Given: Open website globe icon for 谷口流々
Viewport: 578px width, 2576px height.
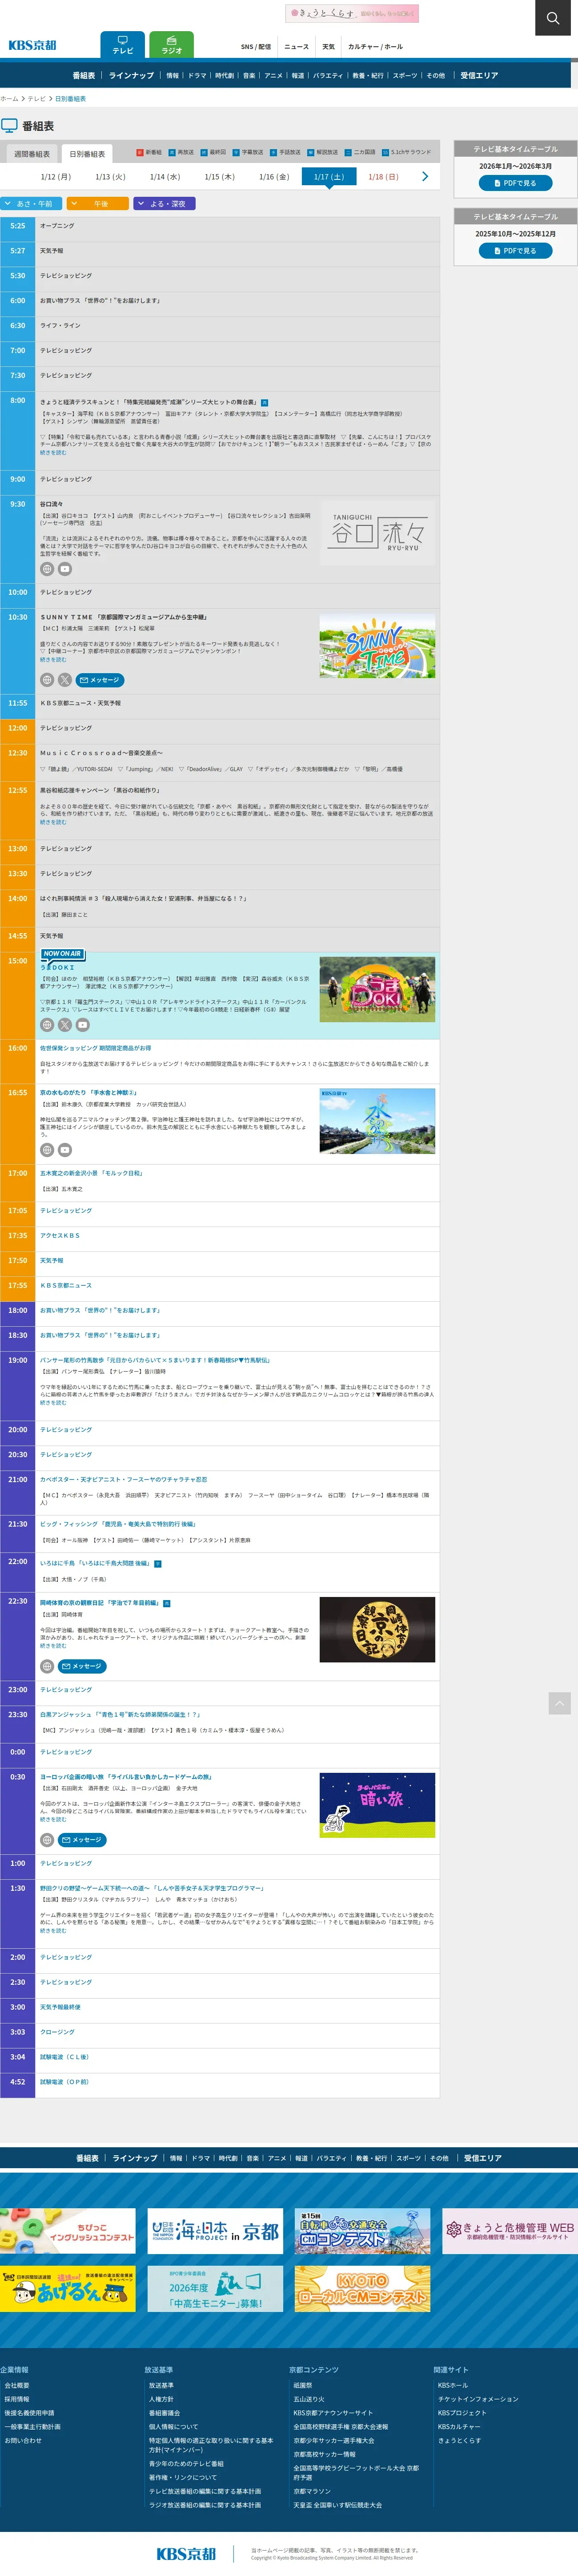Looking at the screenshot, I should (x=47, y=569).
